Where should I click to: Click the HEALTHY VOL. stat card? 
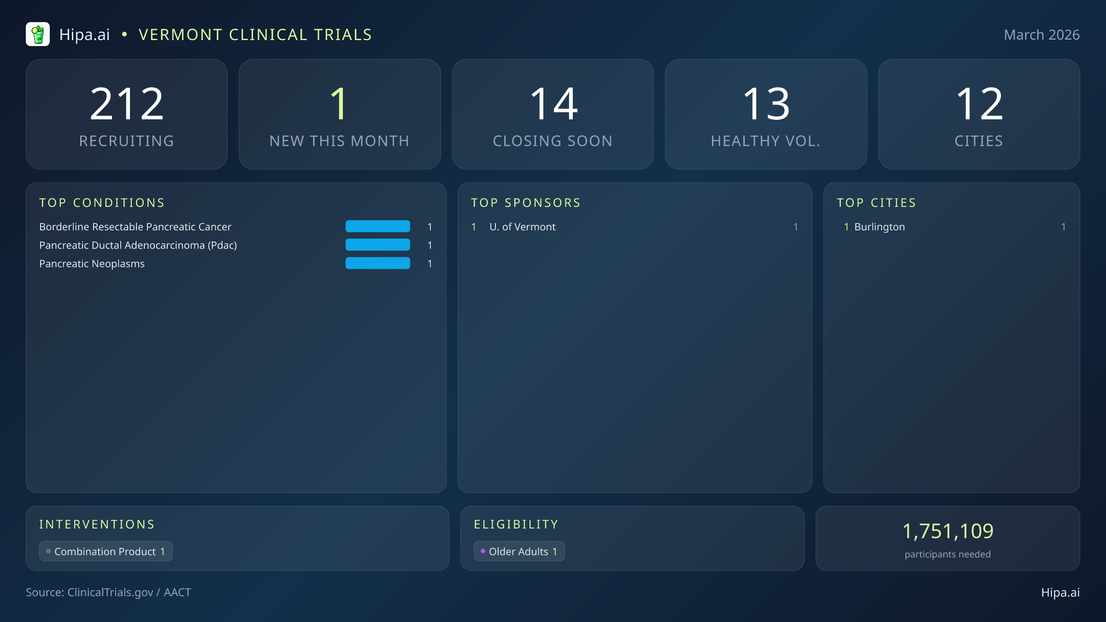(x=766, y=113)
